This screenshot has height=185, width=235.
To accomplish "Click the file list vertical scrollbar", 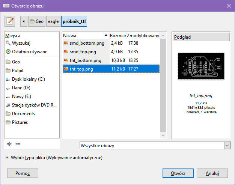I will tap(163, 86).
